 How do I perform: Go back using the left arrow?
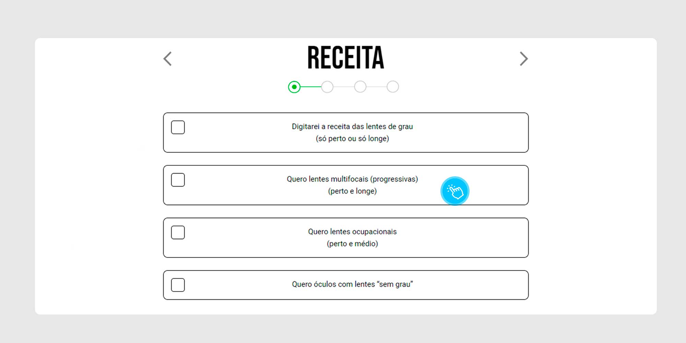(x=167, y=59)
